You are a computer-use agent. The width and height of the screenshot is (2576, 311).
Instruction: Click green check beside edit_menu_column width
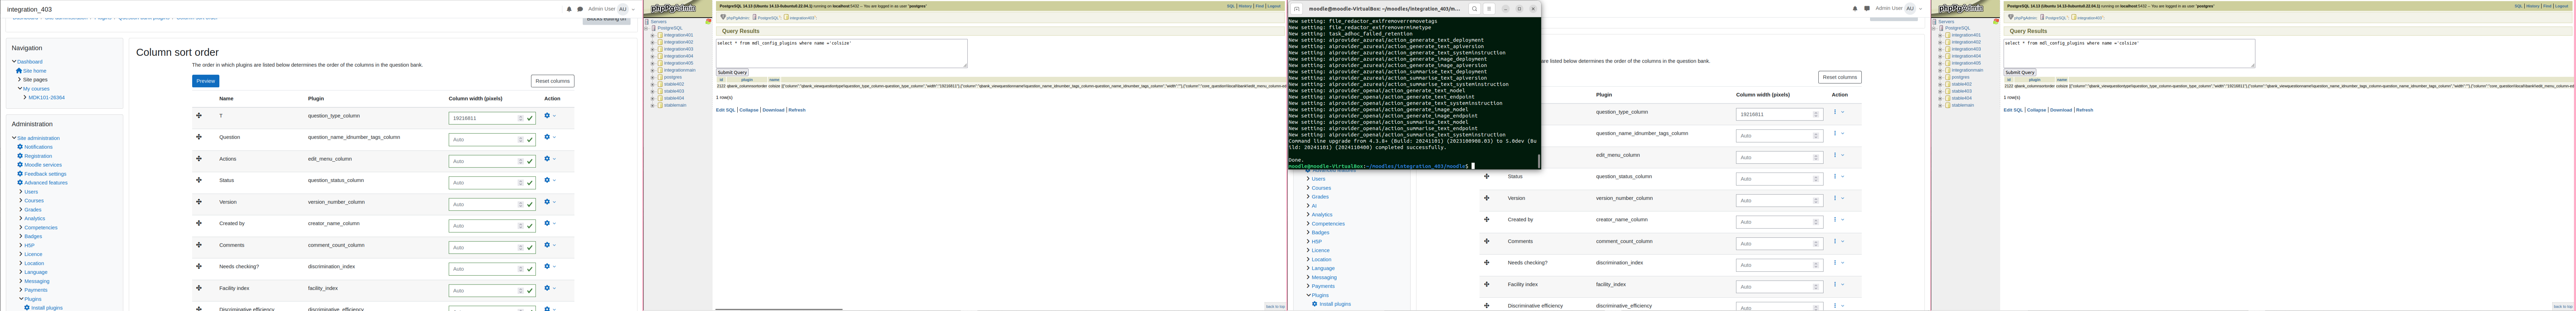tap(530, 161)
